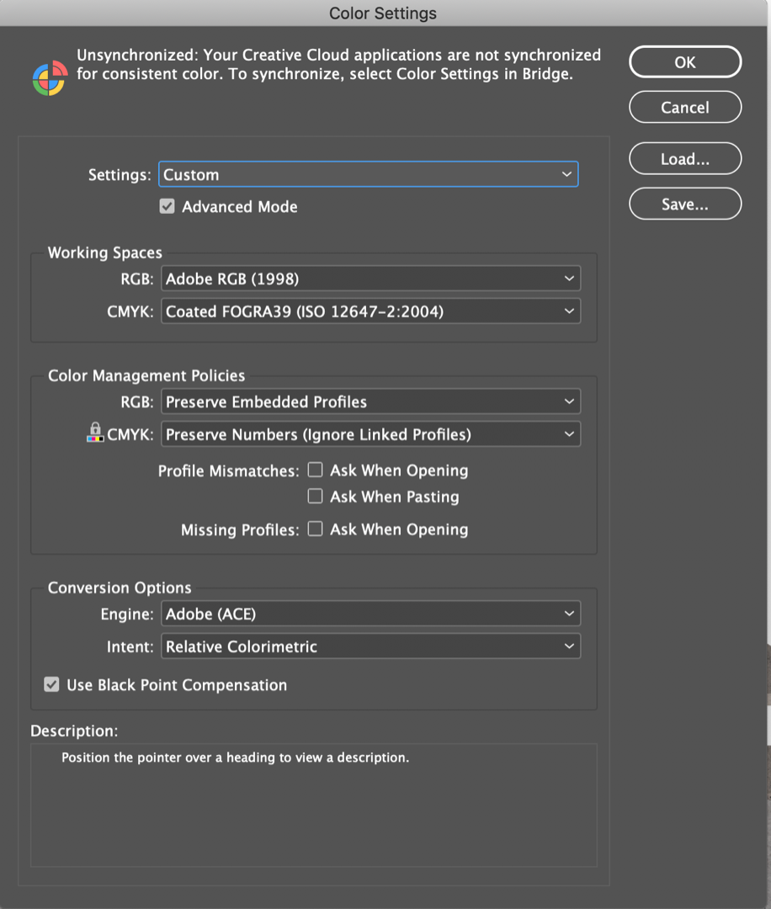771x909 pixels.
Task: Enable Missing Profiles Ask When Opening
Action: tap(315, 529)
